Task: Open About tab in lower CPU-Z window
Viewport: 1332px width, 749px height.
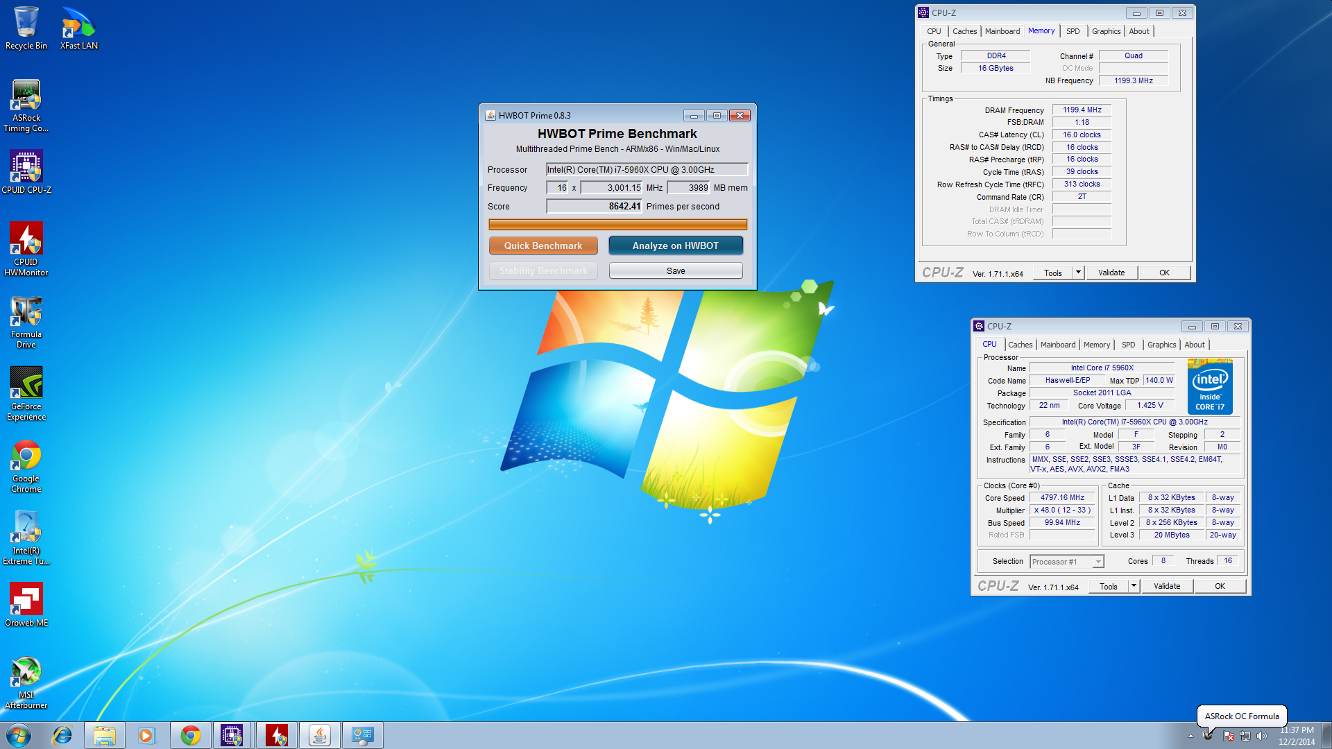Action: 1194,345
